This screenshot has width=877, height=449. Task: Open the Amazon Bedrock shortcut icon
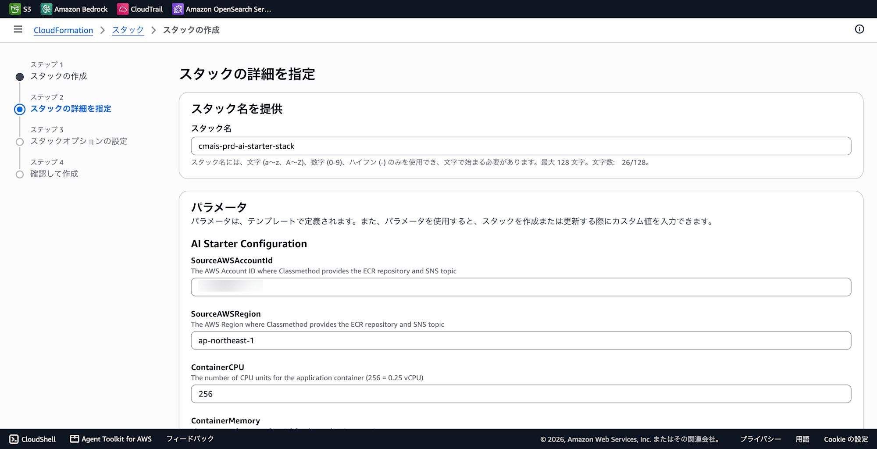pos(46,9)
